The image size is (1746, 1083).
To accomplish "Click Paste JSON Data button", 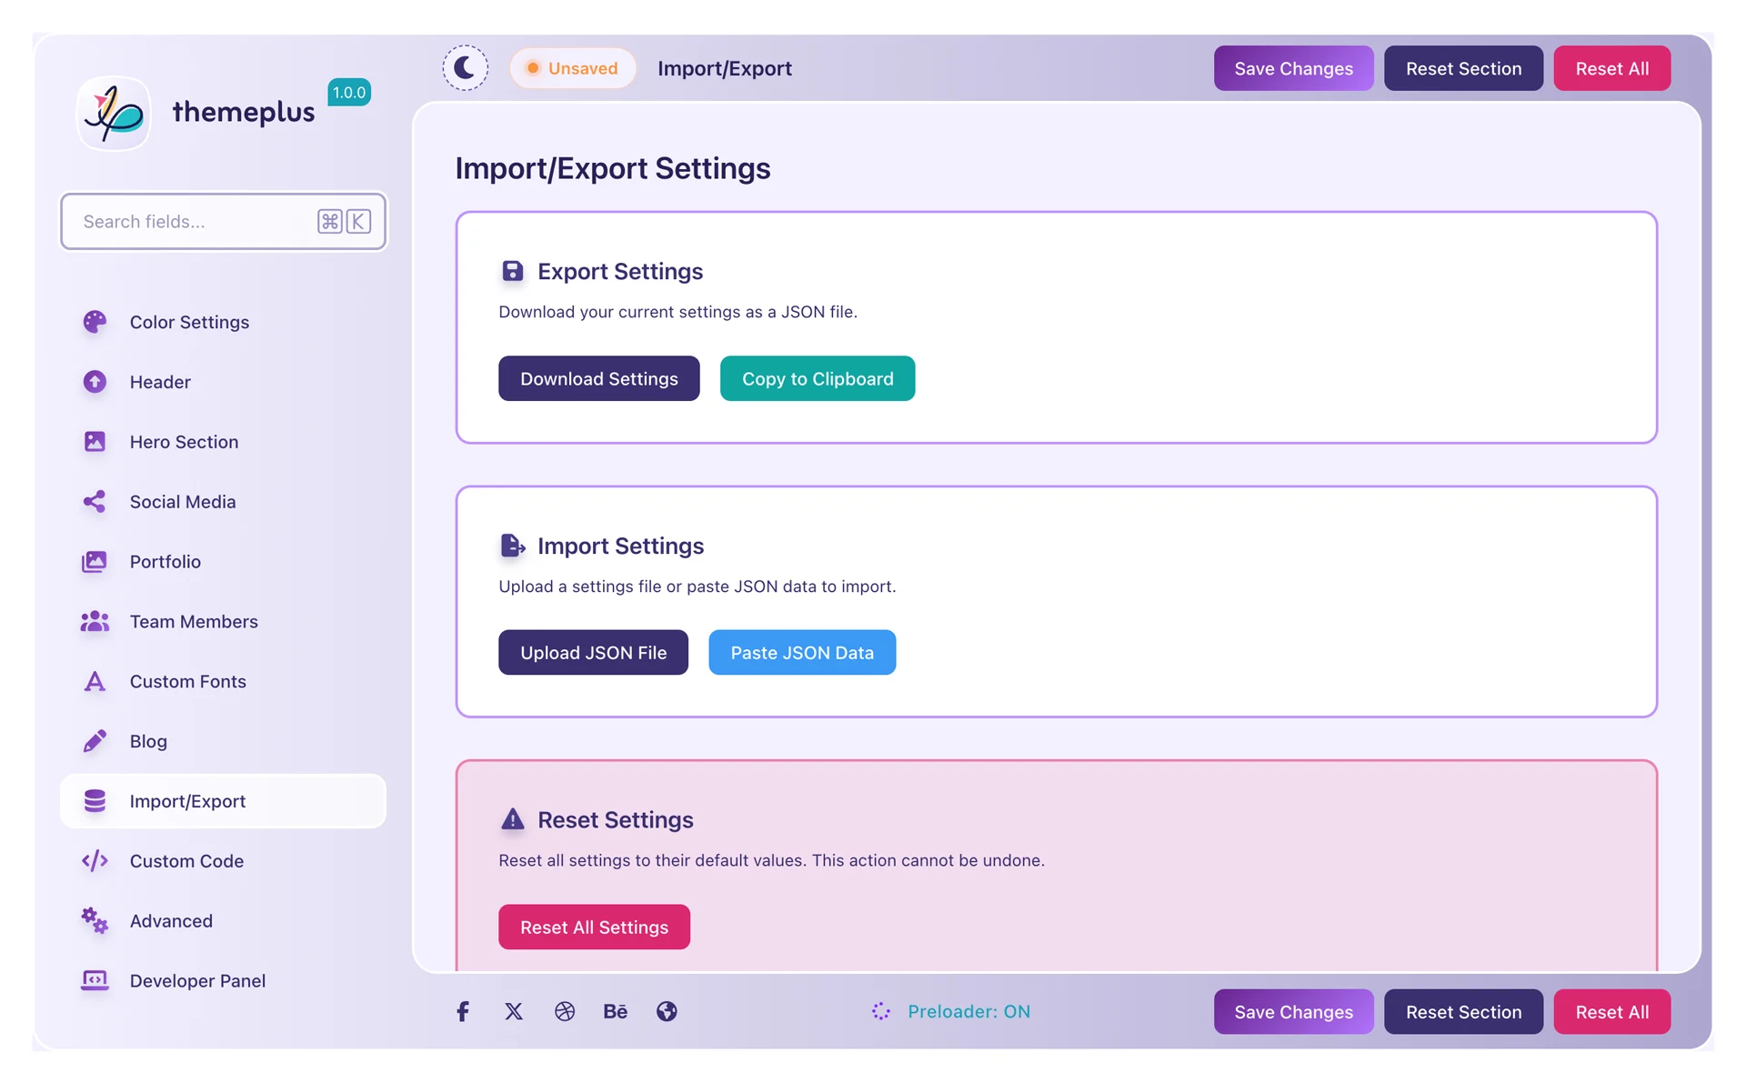I will [x=802, y=653].
